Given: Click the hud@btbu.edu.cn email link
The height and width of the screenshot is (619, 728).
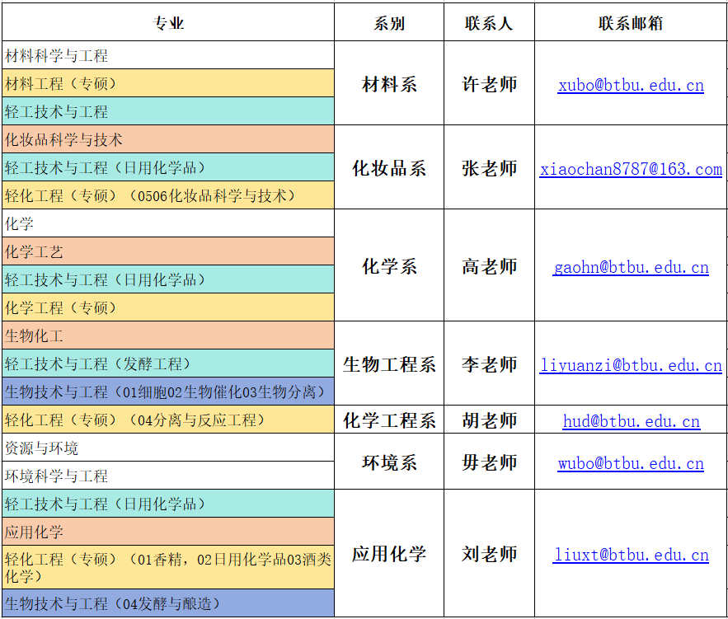Looking at the screenshot, I should pyautogui.click(x=631, y=421).
